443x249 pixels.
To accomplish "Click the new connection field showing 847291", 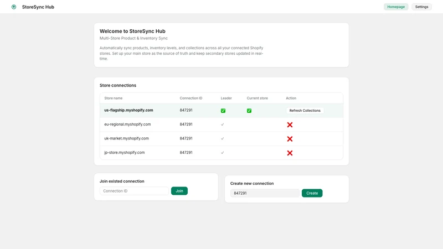I will point(265,193).
